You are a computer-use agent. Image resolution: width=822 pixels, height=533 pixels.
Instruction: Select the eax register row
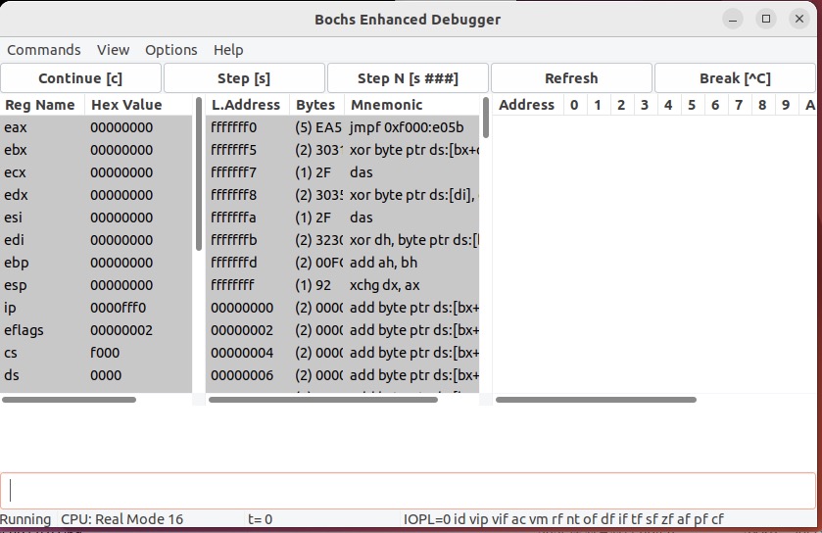click(x=96, y=127)
